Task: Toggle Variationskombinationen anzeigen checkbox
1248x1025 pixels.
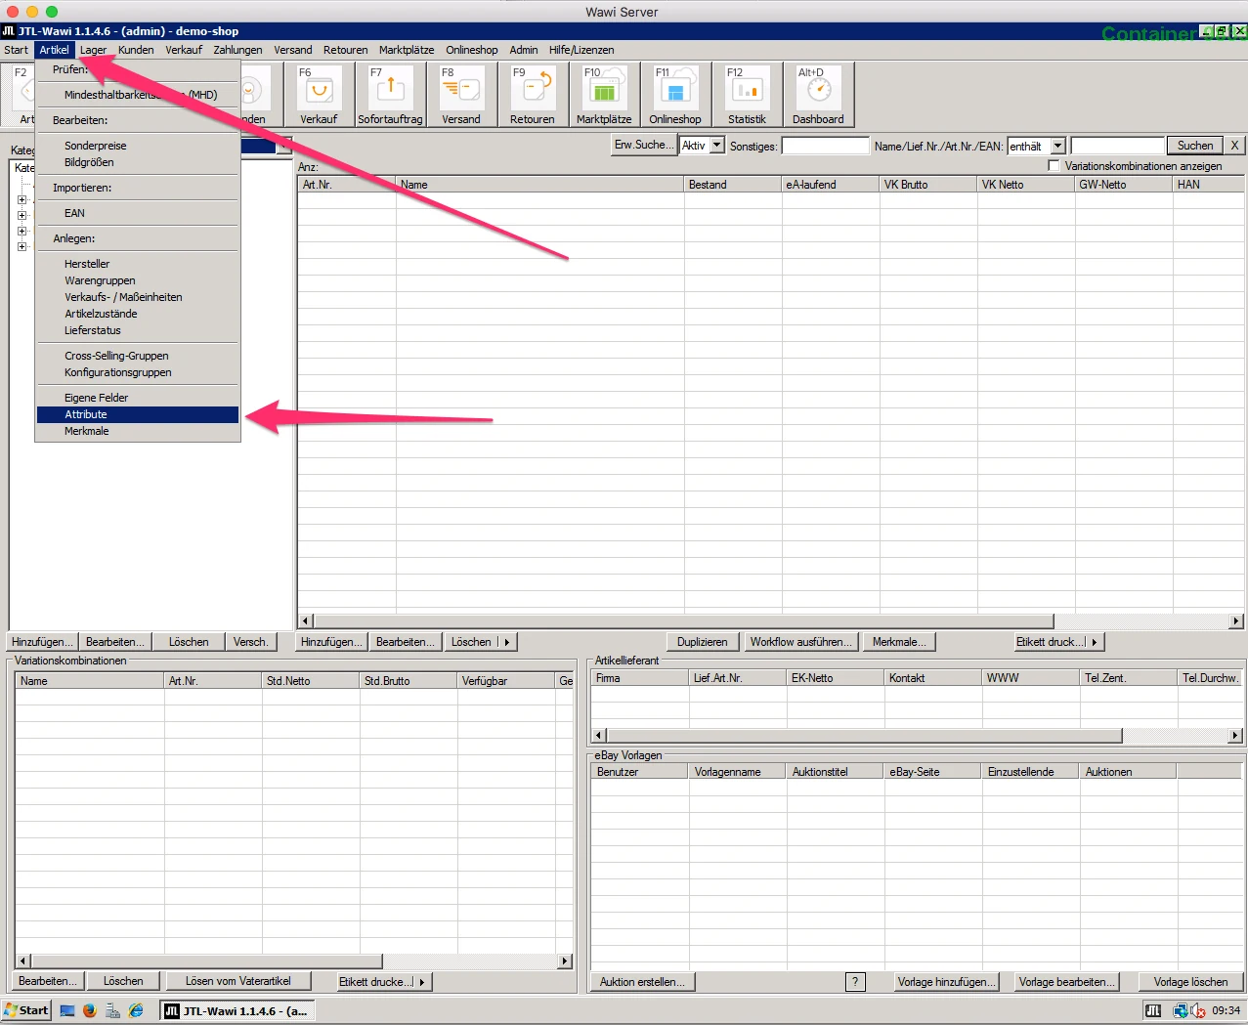Action: tap(1054, 166)
